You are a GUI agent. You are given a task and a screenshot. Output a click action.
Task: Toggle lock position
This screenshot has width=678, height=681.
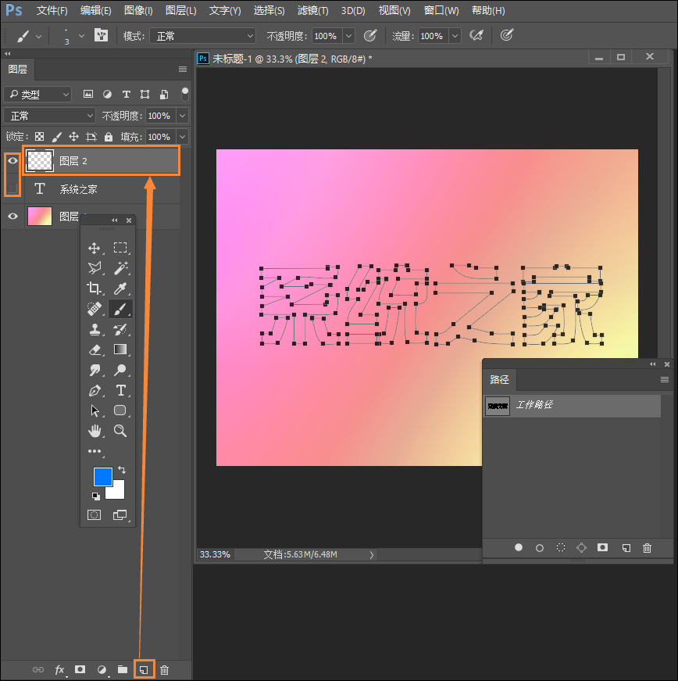tap(73, 137)
